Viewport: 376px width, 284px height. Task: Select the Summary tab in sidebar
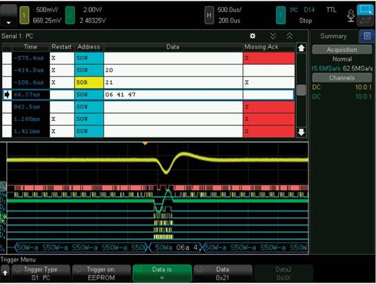point(333,36)
